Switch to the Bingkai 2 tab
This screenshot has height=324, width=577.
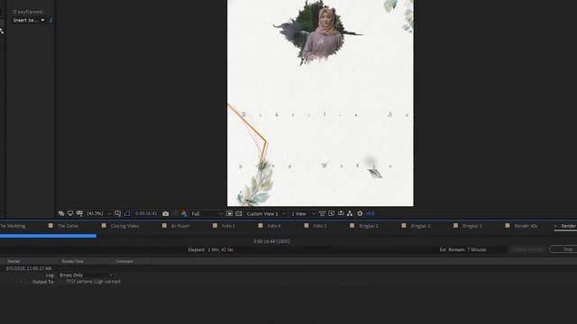[x=369, y=226]
